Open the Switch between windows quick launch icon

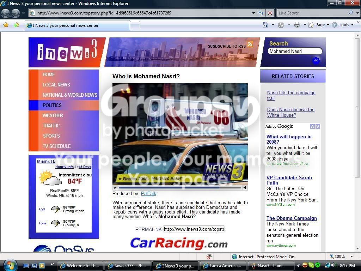[34, 266]
